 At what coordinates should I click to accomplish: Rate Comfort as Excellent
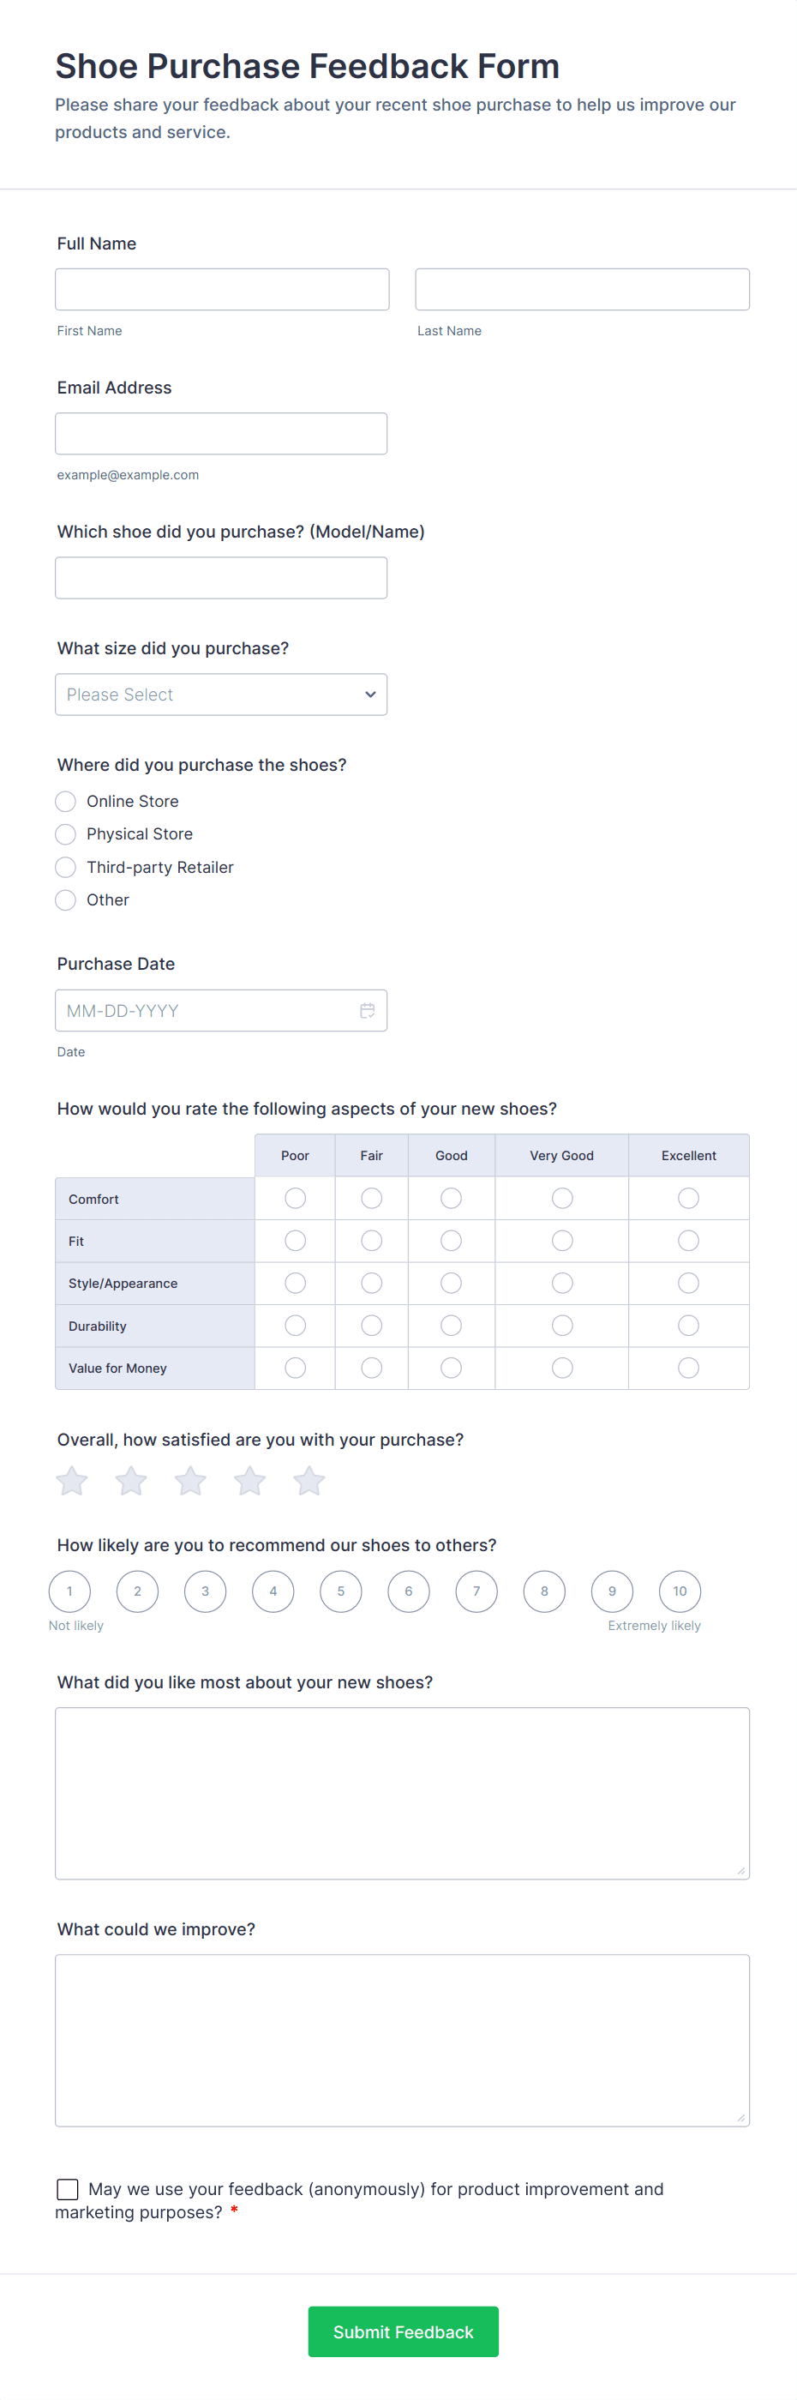688,1198
